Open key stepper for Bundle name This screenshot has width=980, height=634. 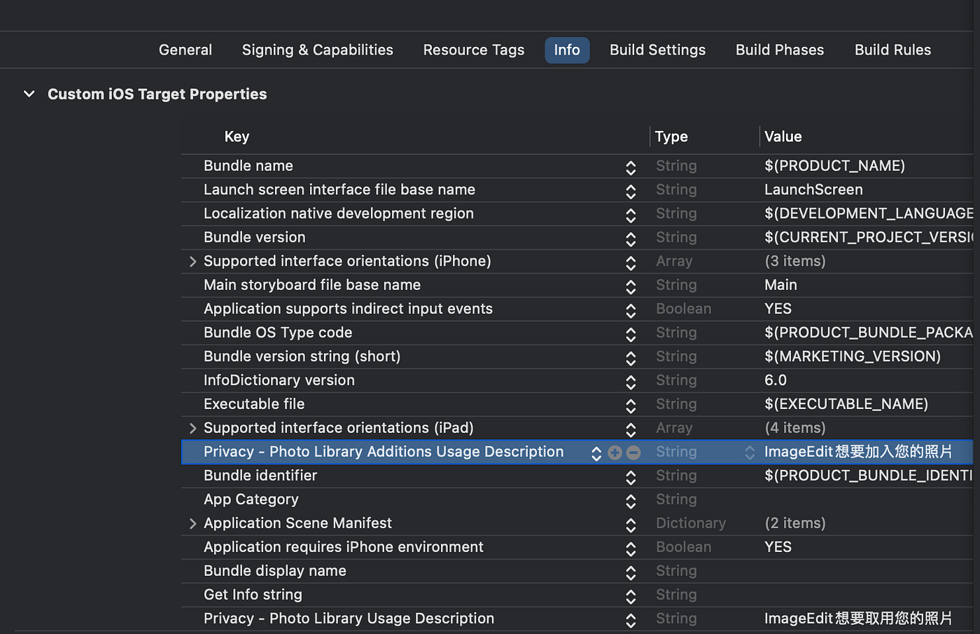(x=631, y=167)
